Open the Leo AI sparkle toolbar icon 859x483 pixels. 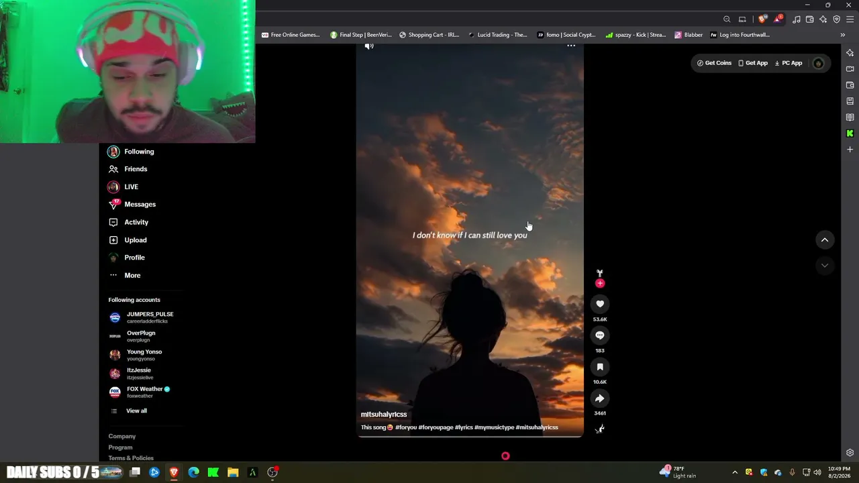tap(823, 19)
